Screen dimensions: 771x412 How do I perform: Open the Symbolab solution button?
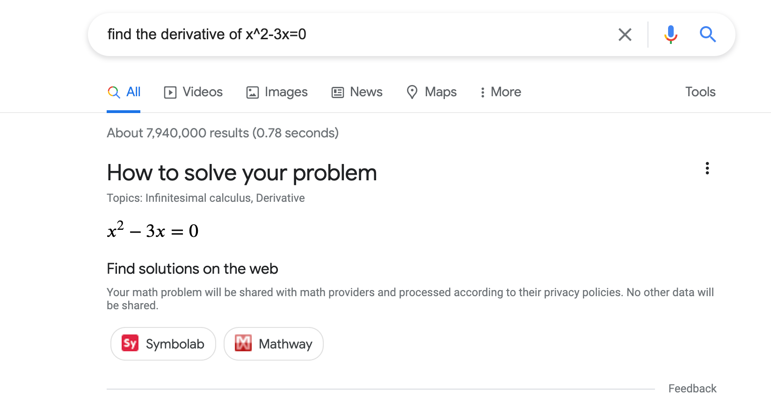[x=163, y=344]
